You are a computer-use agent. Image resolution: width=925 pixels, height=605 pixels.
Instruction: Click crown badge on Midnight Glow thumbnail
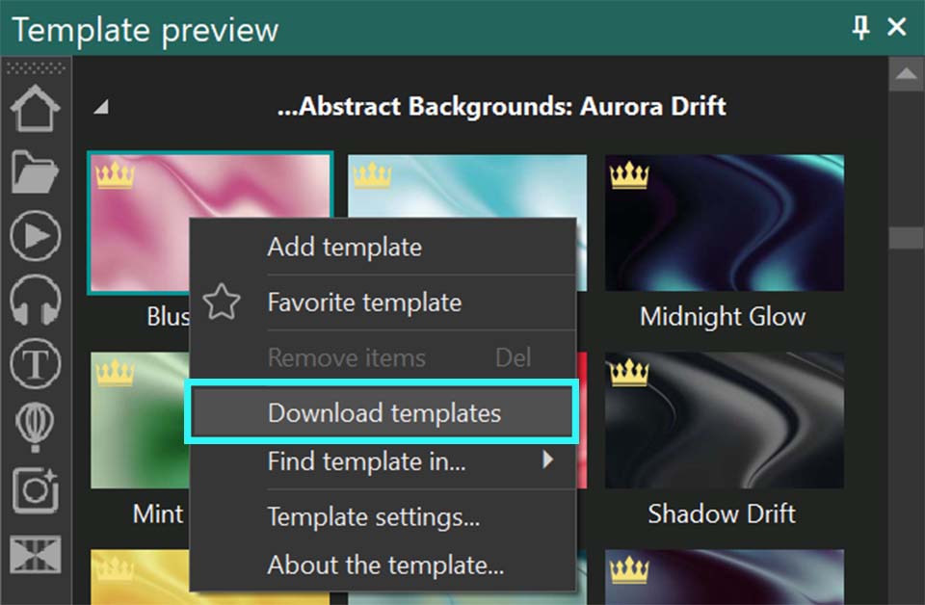point(629,174)
